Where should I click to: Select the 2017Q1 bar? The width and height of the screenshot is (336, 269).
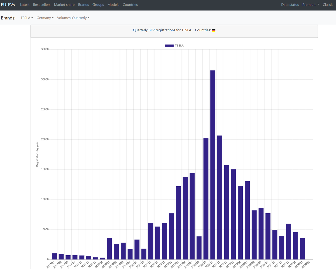pos(54,256)
